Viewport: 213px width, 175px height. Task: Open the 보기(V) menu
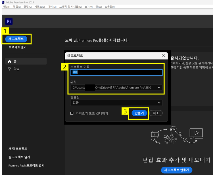pyautogui.click(x=89, y=7)
